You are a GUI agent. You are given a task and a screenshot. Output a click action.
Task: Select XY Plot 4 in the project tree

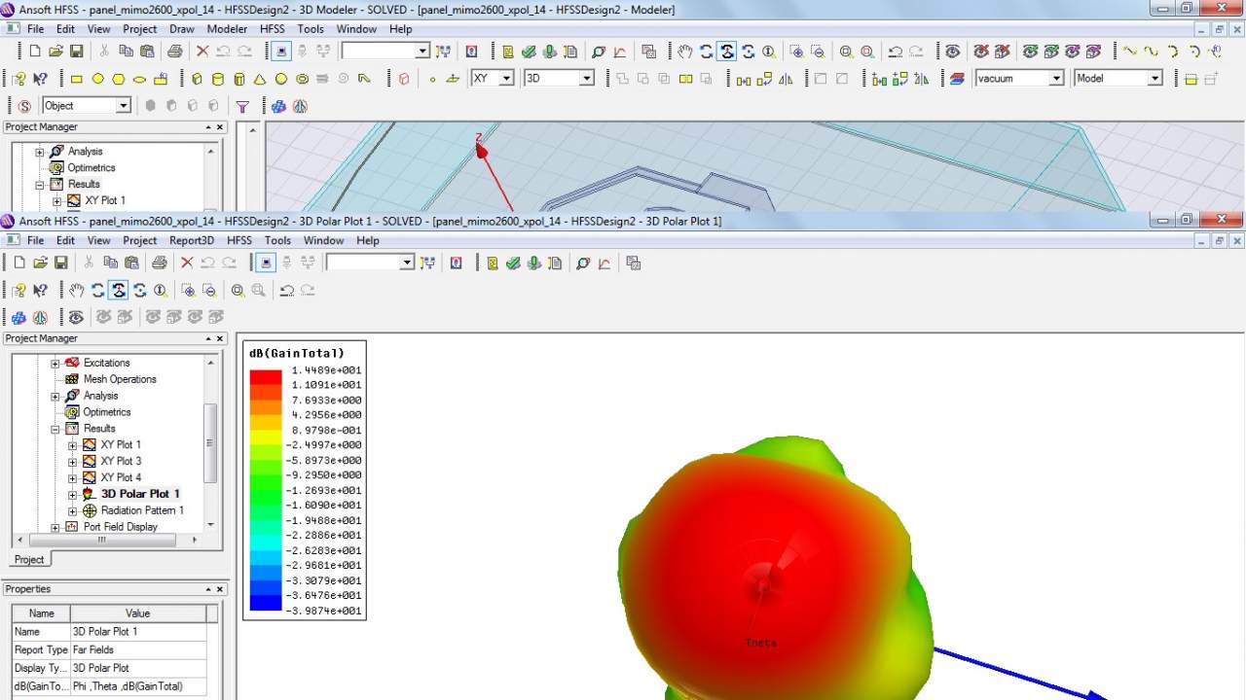pyautogui.click(x=121, y=477)
